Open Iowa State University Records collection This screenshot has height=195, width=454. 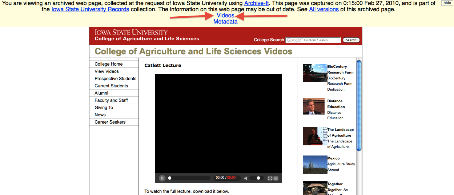pyautogui.click(x=90, y=9)
